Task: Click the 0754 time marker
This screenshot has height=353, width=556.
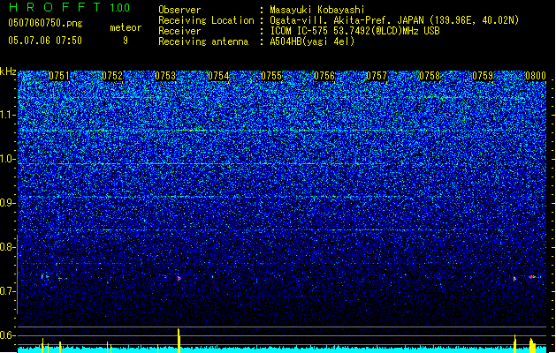Action: [x=218, y=76]
